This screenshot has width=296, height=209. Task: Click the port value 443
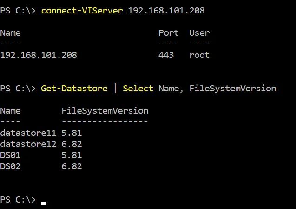[x=166, y=55]
